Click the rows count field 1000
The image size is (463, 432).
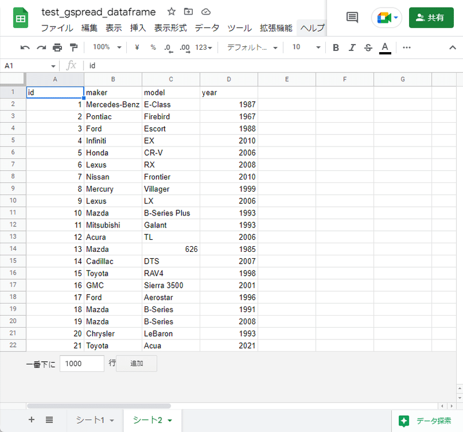(82, 364)
